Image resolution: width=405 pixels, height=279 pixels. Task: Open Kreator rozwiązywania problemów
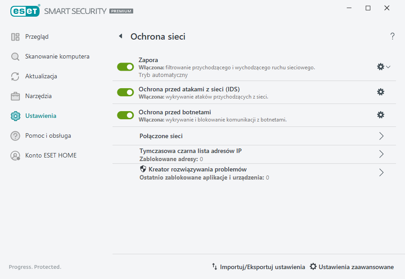pyautogui.click(x=381, y=172)
